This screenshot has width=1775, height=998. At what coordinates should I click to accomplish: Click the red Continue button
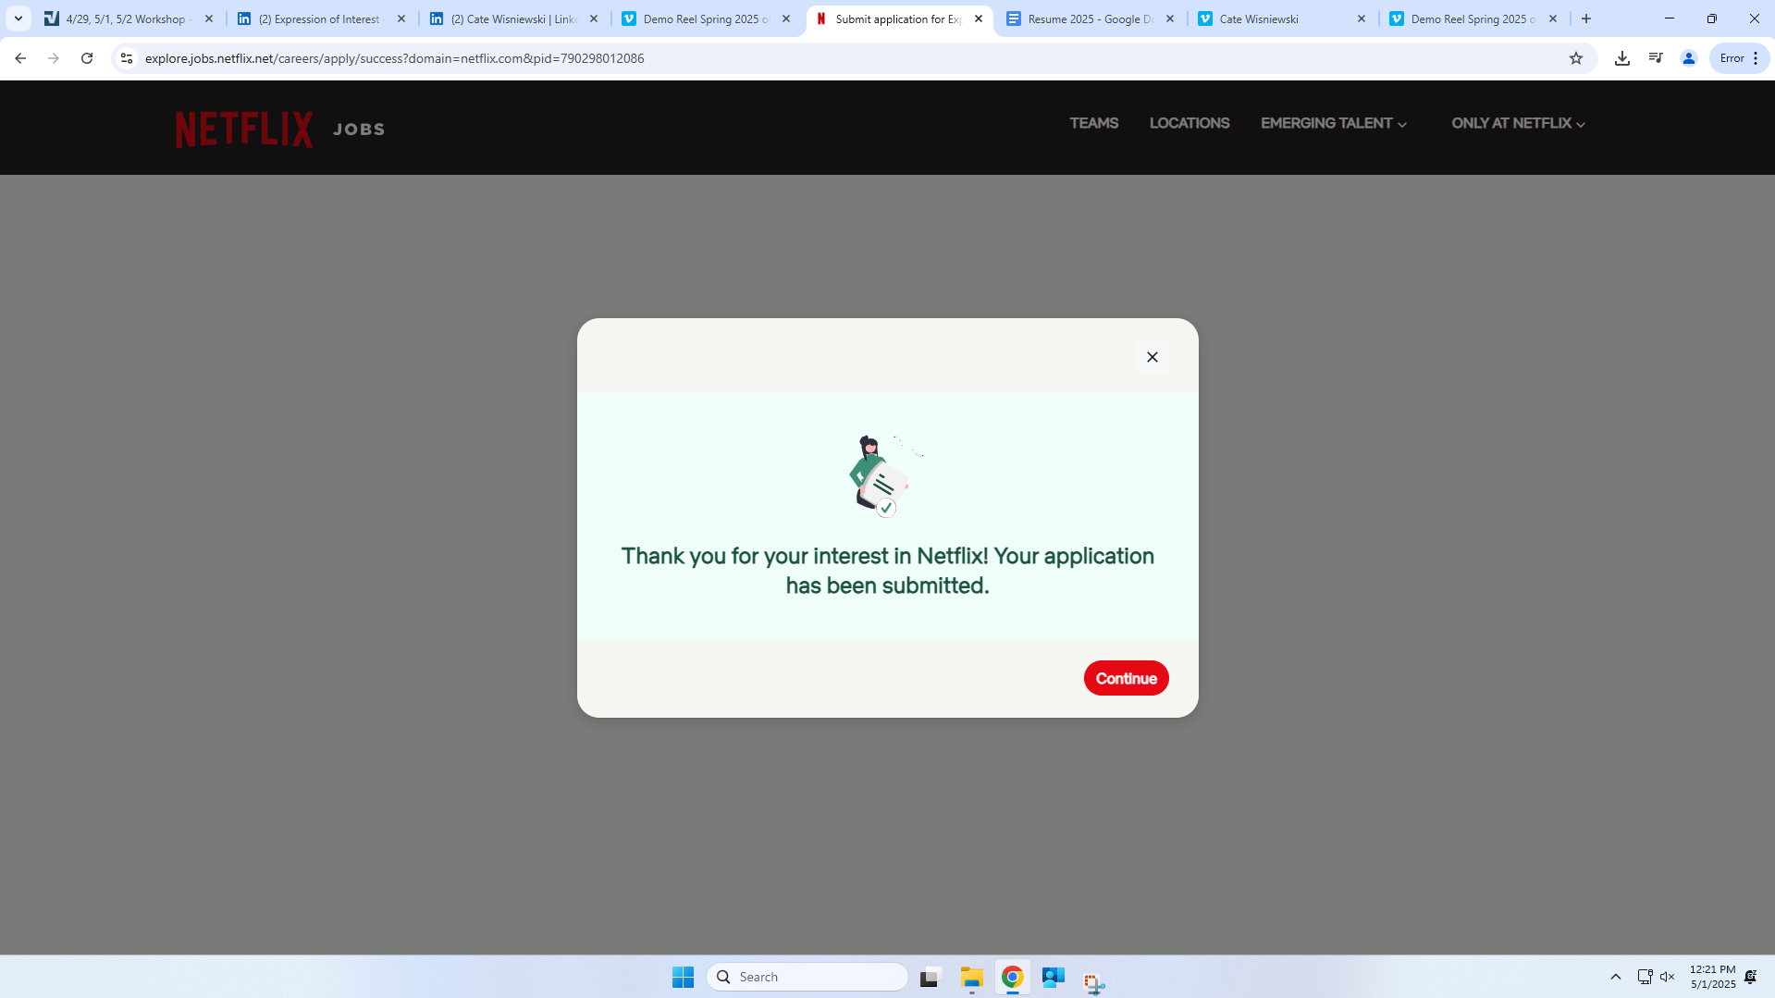point(1126,678)
